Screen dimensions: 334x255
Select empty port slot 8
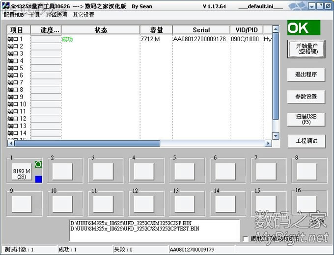(307, 171)
